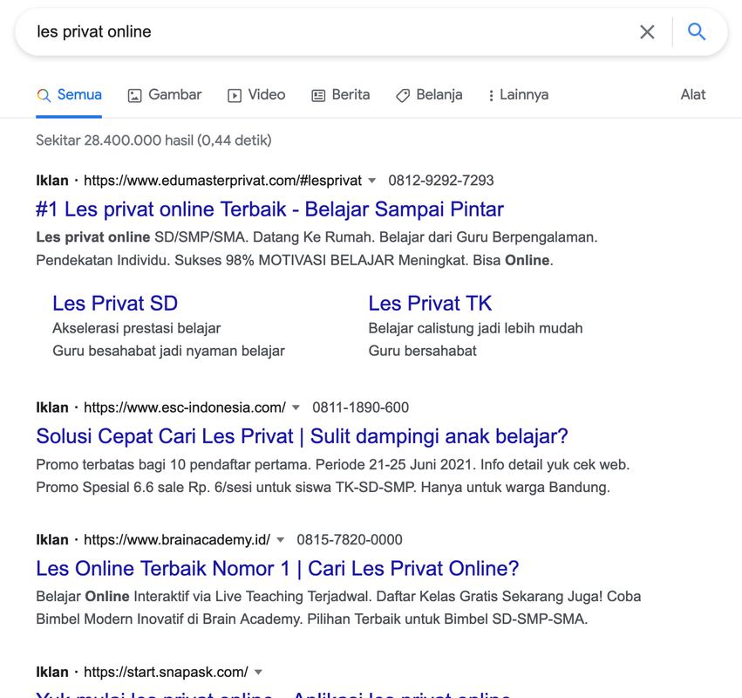Image resolution: width=742 pixels, height=698 pixels.
Task: Clear the search query with X icon
Action: [x=647, y=32]
